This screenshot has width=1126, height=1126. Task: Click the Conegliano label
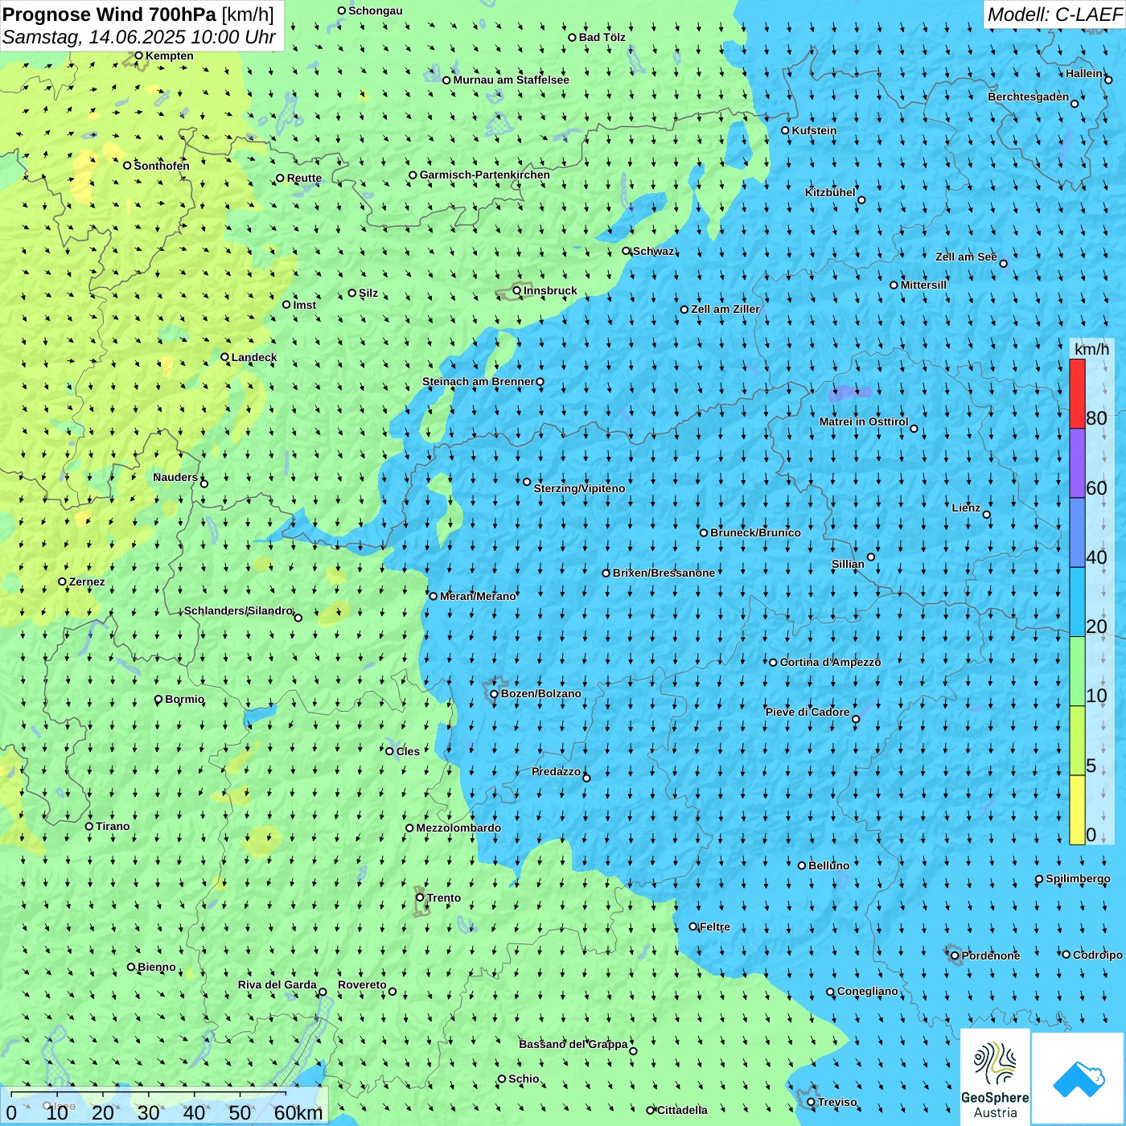868,991
